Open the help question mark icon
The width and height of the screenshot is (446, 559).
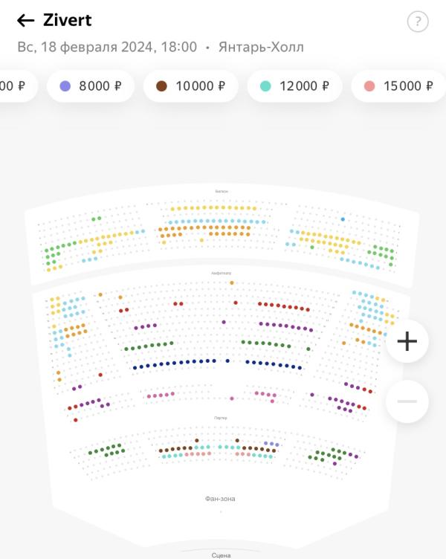(x=418, y=22)
